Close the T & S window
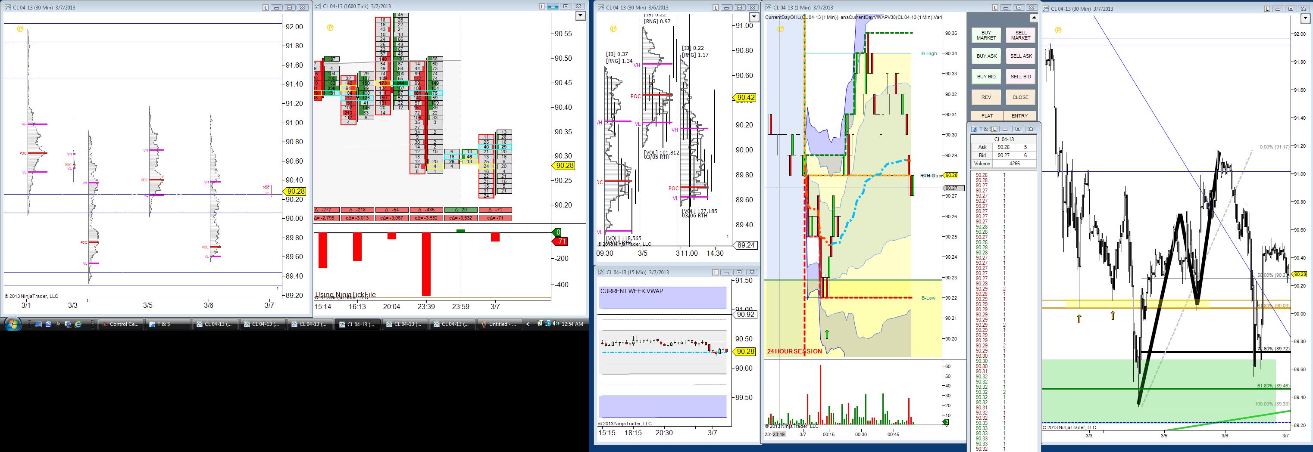This screenshot has width=1313, height=452. [x=1031, y=129]
